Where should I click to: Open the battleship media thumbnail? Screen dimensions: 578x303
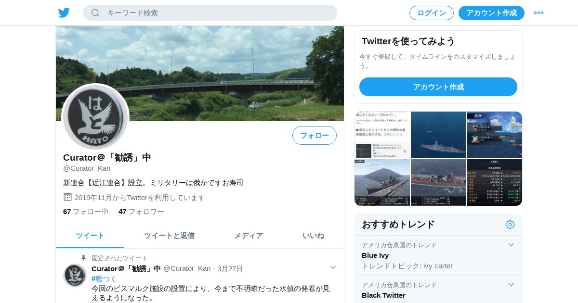coord(438,135)
